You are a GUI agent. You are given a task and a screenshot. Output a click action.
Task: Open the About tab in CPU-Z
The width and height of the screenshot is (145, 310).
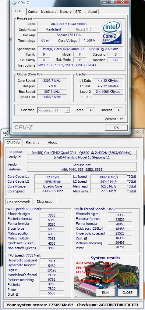93,12
